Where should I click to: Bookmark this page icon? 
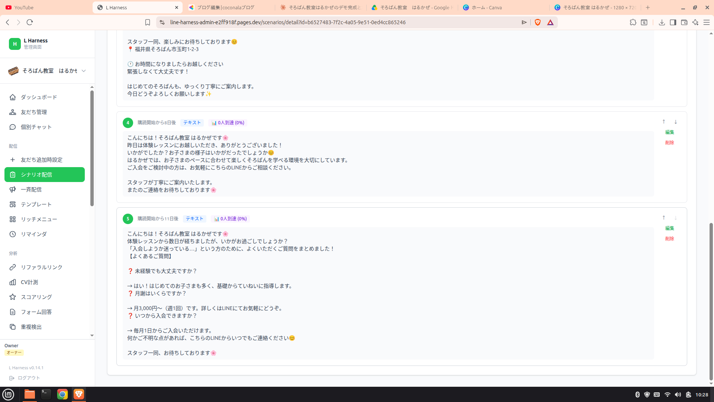148,22
